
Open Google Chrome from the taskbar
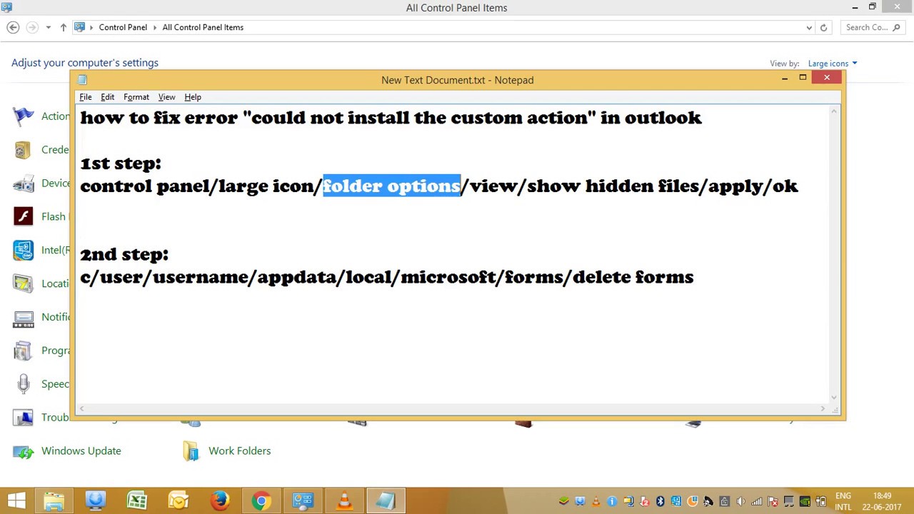tap(261, 501)
